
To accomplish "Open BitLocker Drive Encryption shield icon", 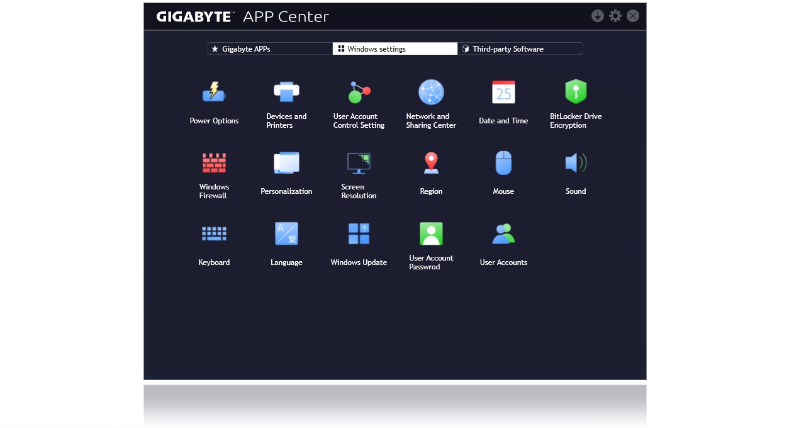I will point(576,92).
